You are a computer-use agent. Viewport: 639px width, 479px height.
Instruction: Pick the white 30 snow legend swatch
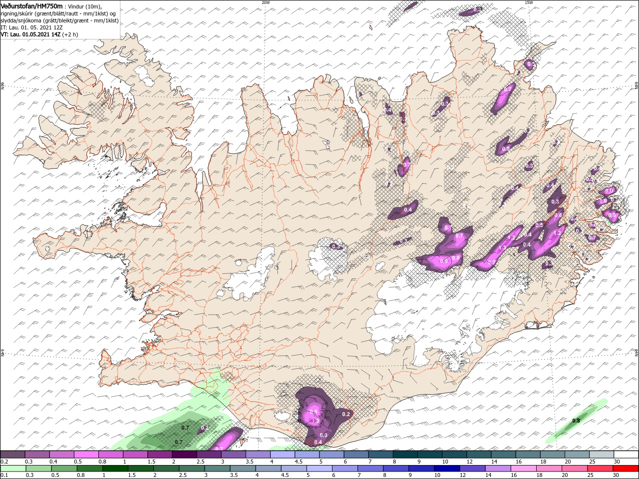(626, 454)
